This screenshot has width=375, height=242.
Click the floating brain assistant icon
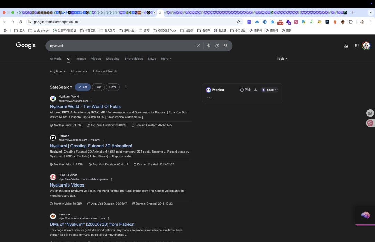click(x=365, y=215)
